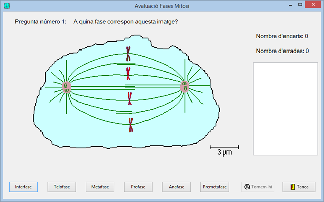Image resolution: width=324 pixels, height=202 pixels.
Task: Answer with the Interfase button
Action: (23, 187)
